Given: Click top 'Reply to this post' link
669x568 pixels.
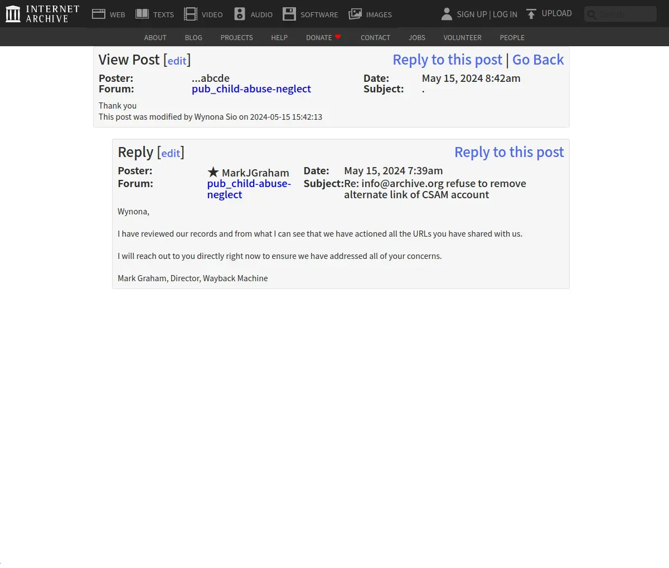Looking at the screenshot, I should click(x=448, y=60).
